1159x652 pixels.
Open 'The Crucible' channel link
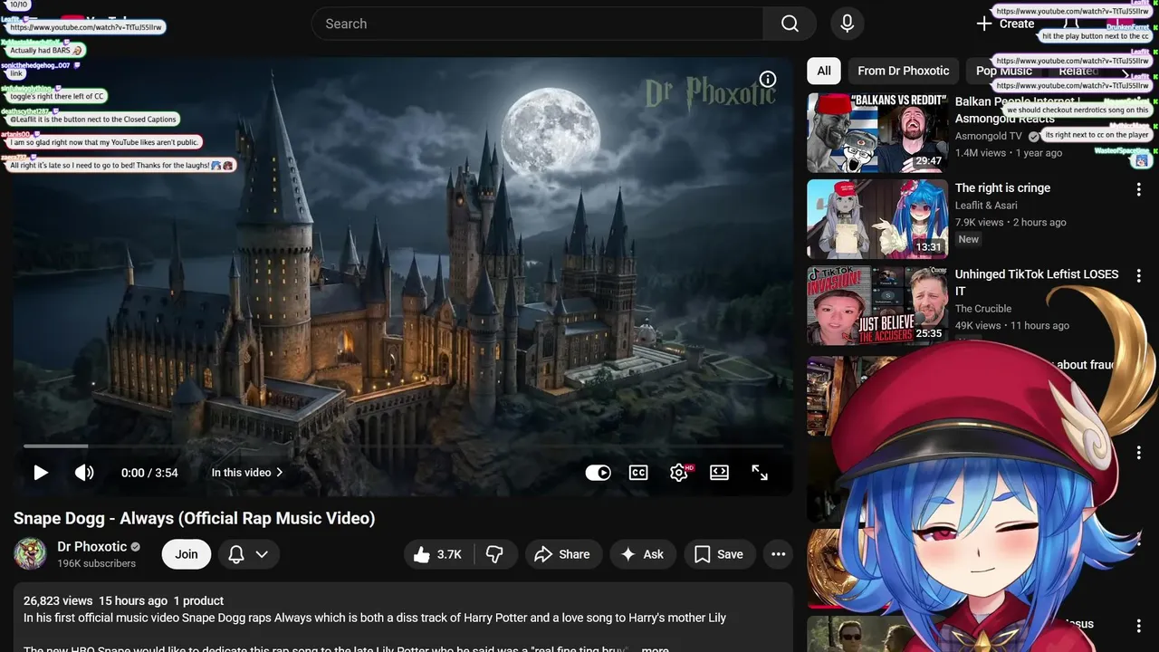pos(983,308)
